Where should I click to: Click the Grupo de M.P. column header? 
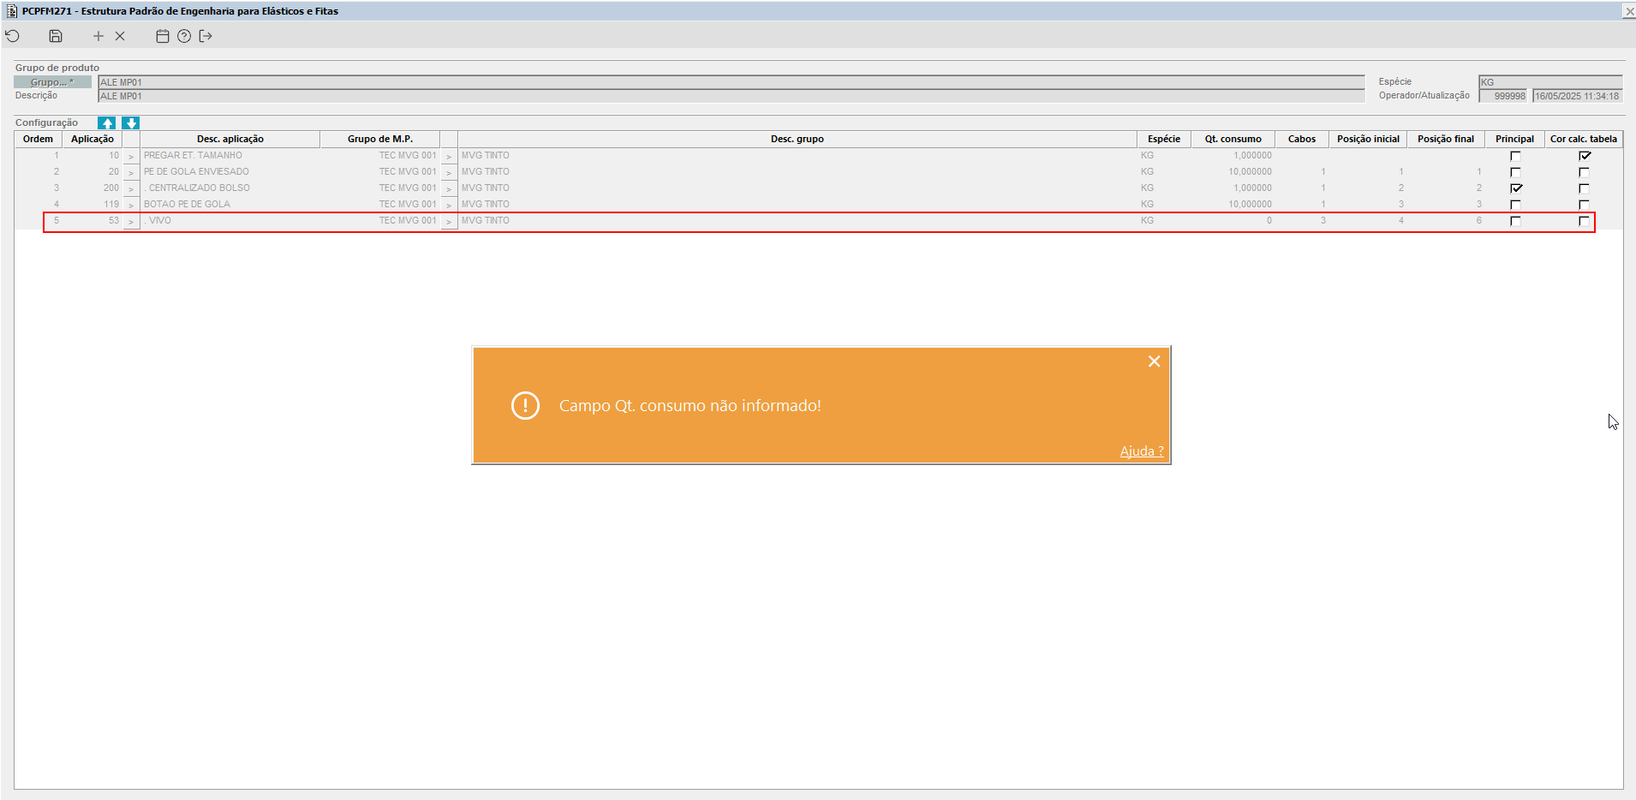tap(380, 139)
